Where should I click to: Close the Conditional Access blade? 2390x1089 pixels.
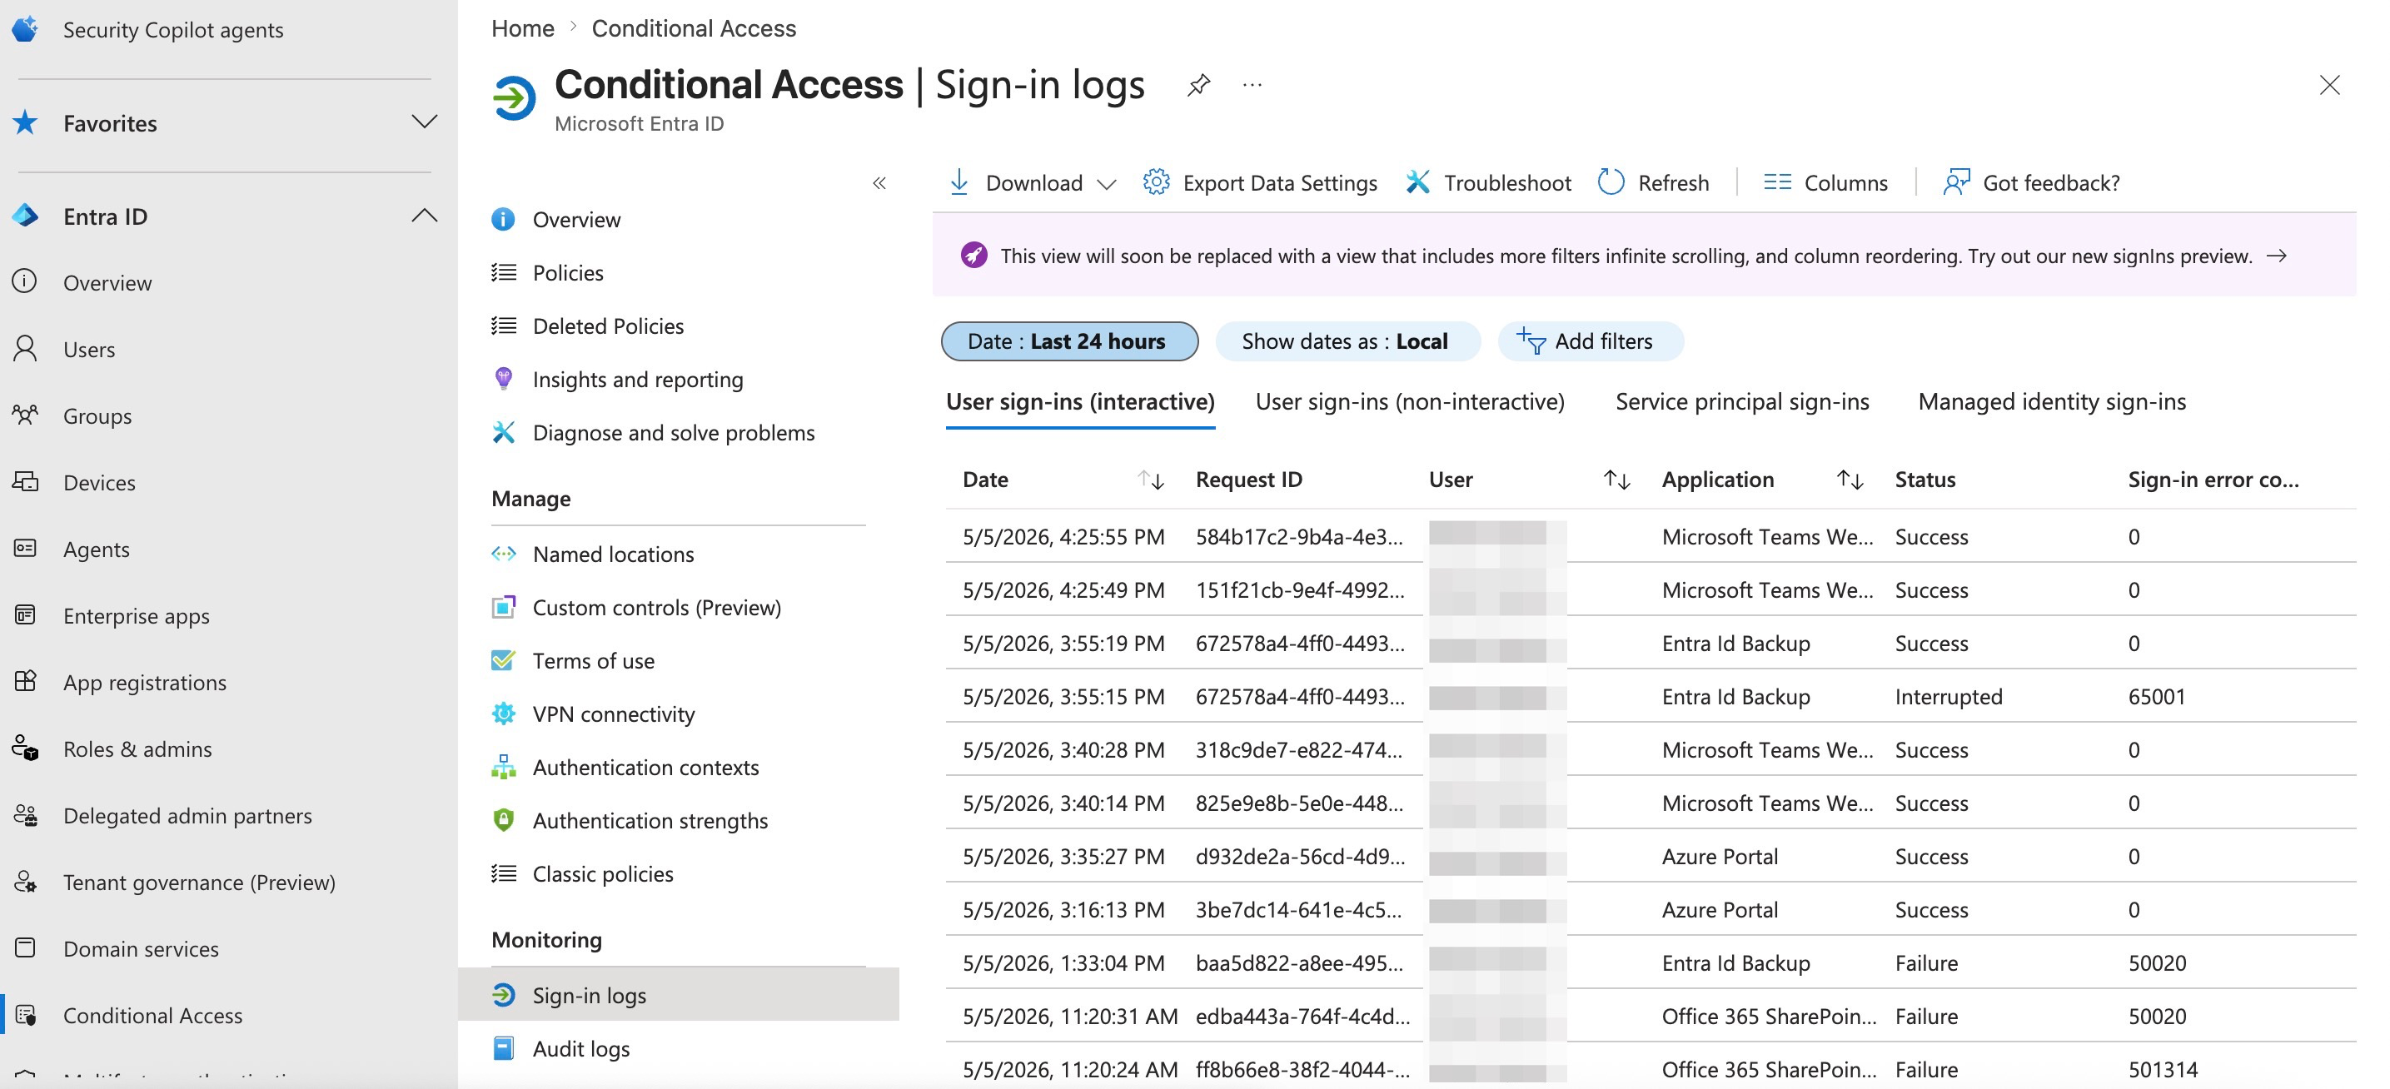pos(2328,86)
